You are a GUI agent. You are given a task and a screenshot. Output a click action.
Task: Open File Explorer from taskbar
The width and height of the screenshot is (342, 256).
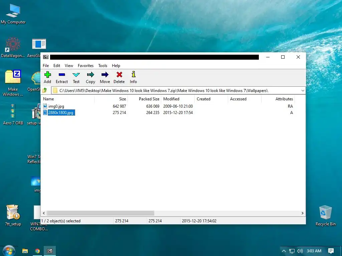tap(25, 251)
